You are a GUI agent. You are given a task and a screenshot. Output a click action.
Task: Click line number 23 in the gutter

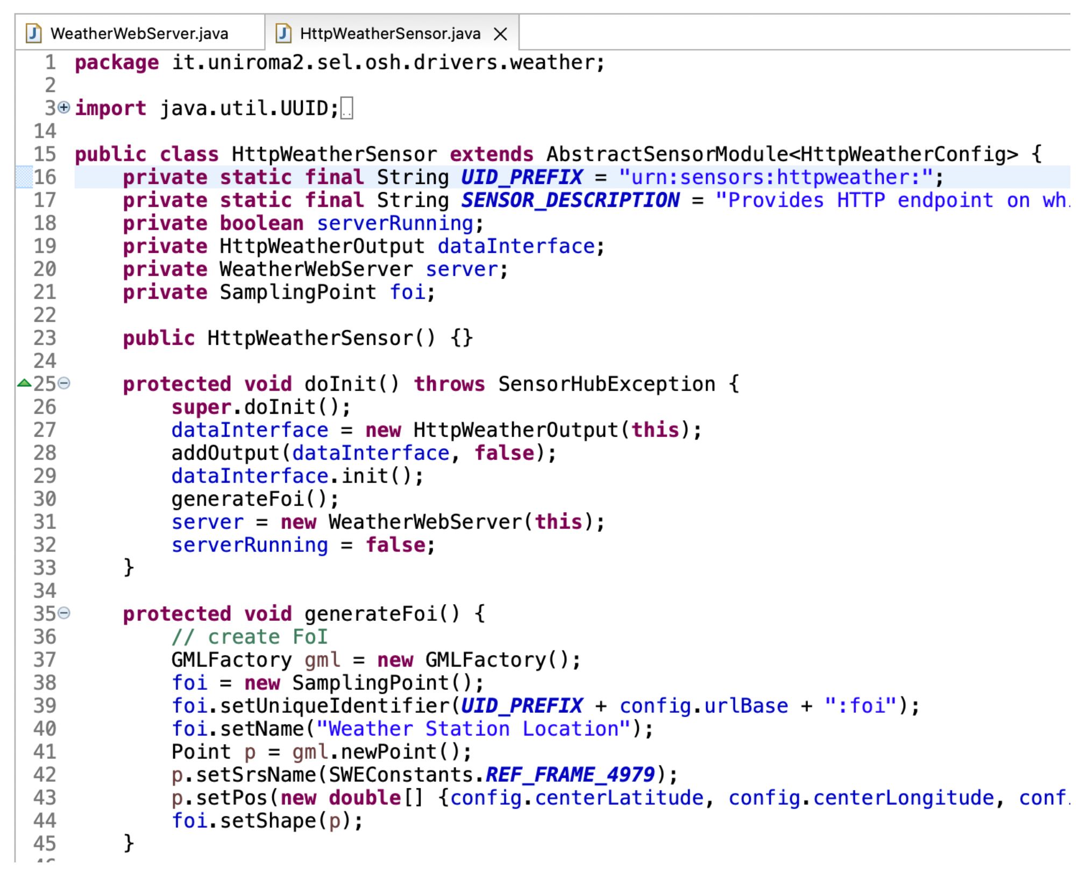(x=45, y=338)
